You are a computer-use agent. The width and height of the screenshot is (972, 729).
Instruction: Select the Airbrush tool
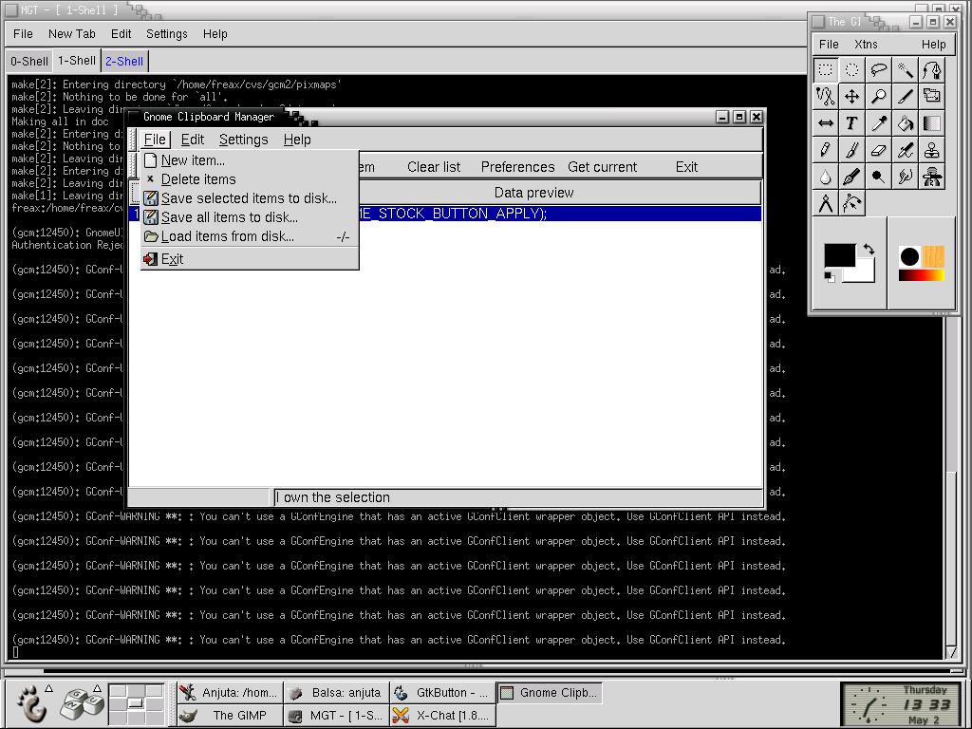point(905,149)
